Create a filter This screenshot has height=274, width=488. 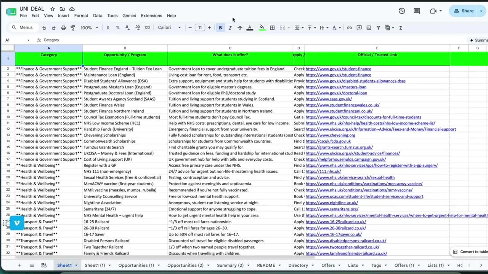tap(378, 28)
